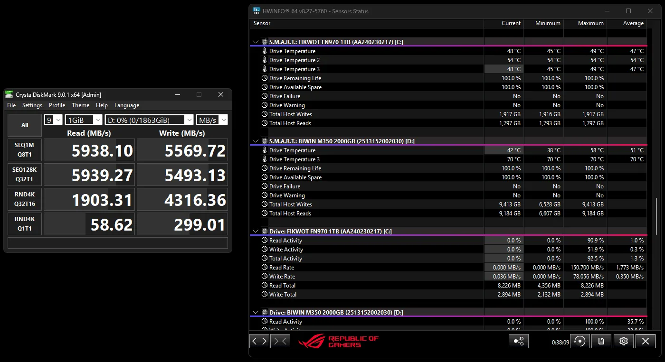Click drive icon of S.M.A.R.T. BIWIN M350 header
The image size is (665, 362).
[x=265, y=141]
